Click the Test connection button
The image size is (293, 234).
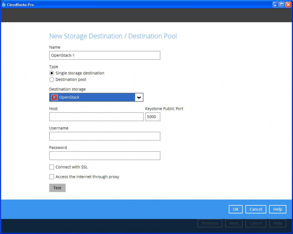coord(57,188)
